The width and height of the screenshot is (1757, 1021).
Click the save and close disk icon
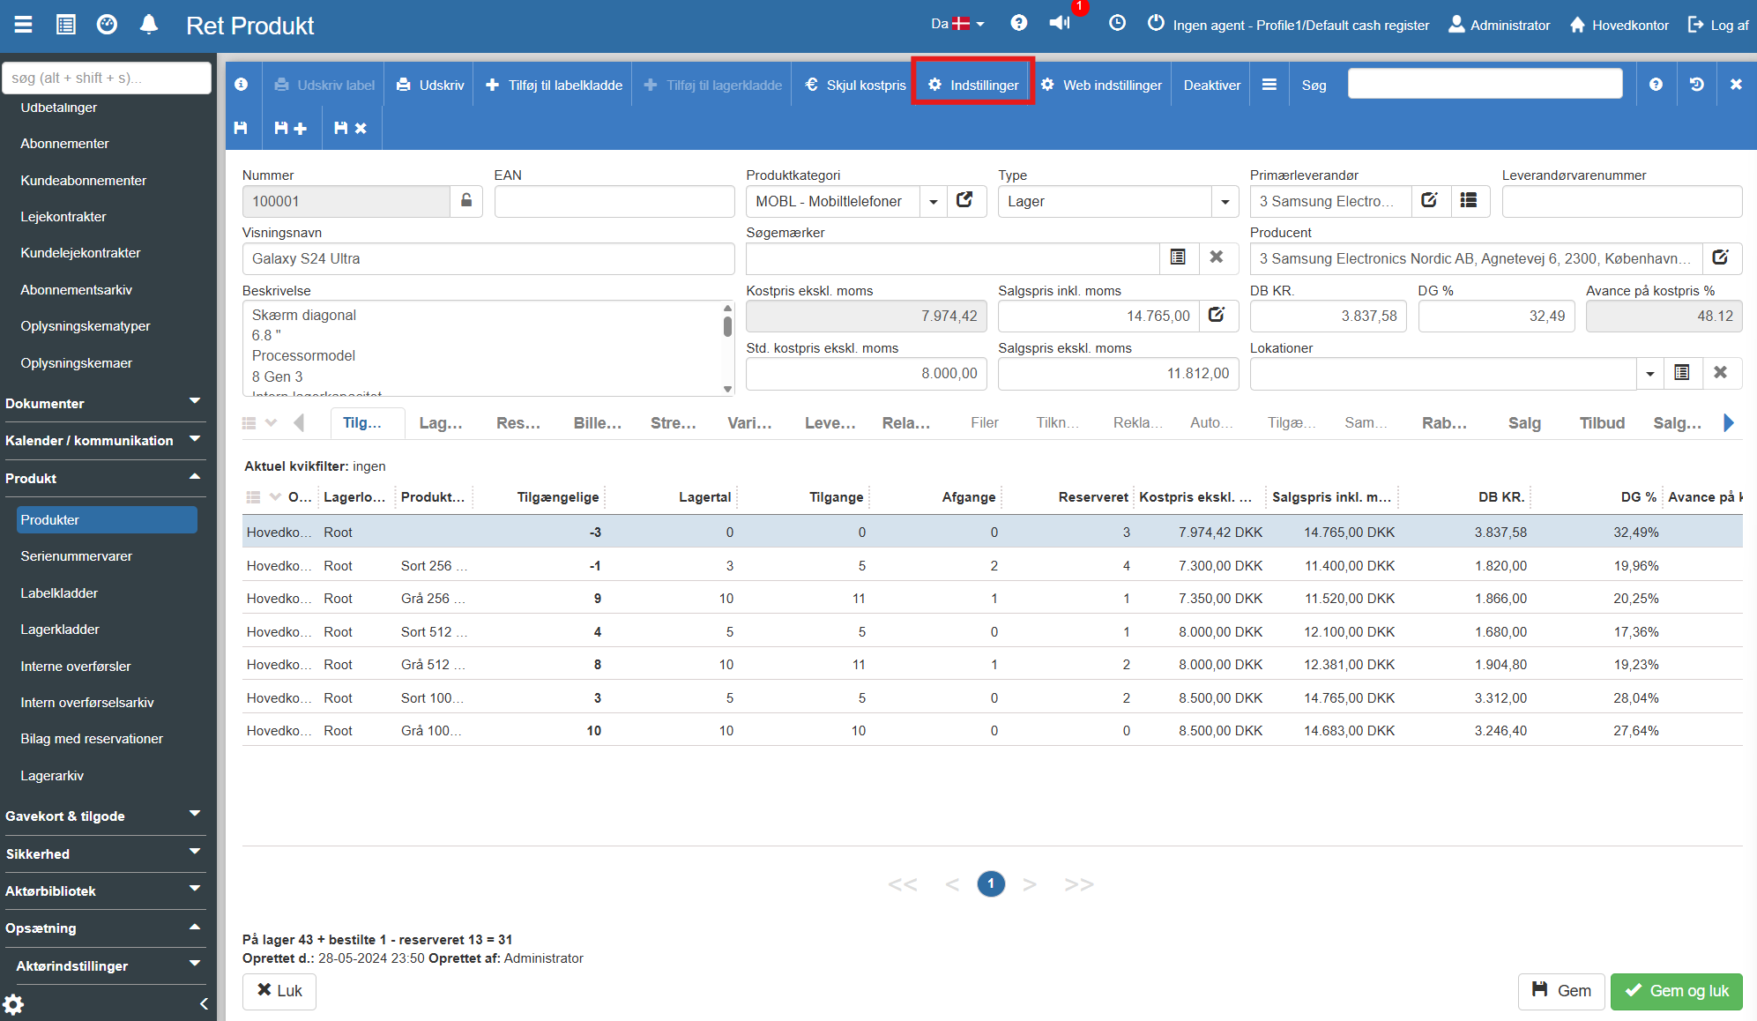(350, 129)
